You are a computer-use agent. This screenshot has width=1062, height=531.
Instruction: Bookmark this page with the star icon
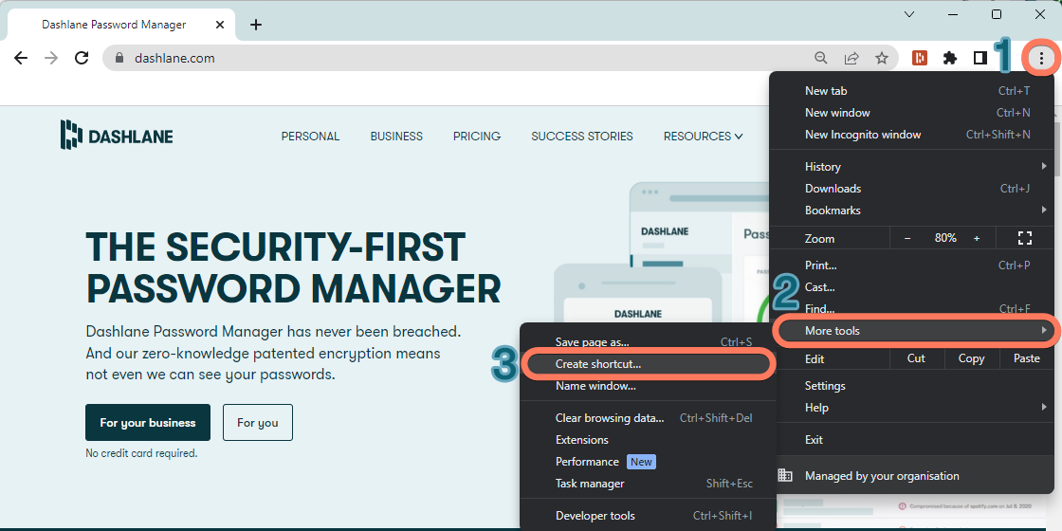(881, 58)
